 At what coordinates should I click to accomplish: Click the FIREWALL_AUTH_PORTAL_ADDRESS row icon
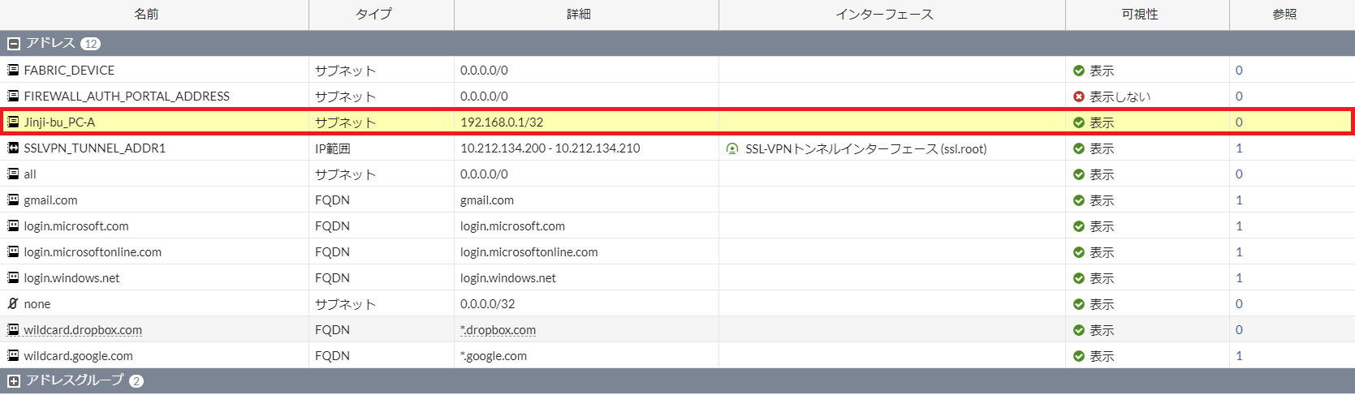tap(13, 96)
